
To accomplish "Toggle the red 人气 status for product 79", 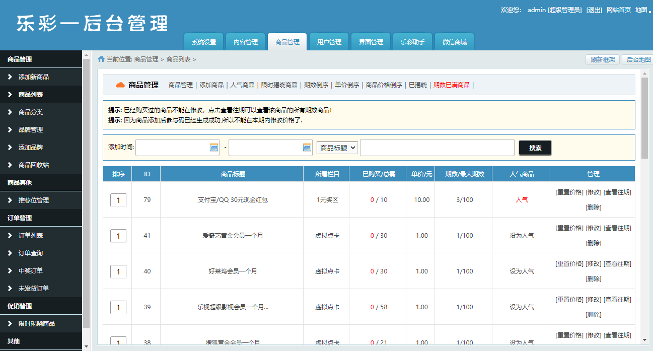I will (x=522, y=200).
